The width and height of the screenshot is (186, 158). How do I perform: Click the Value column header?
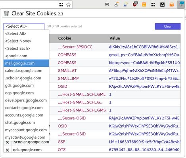[115, 38]
